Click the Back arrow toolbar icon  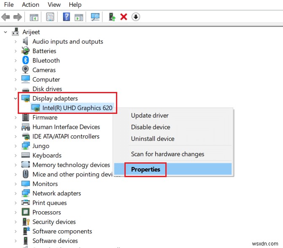[x=5, y=17]
